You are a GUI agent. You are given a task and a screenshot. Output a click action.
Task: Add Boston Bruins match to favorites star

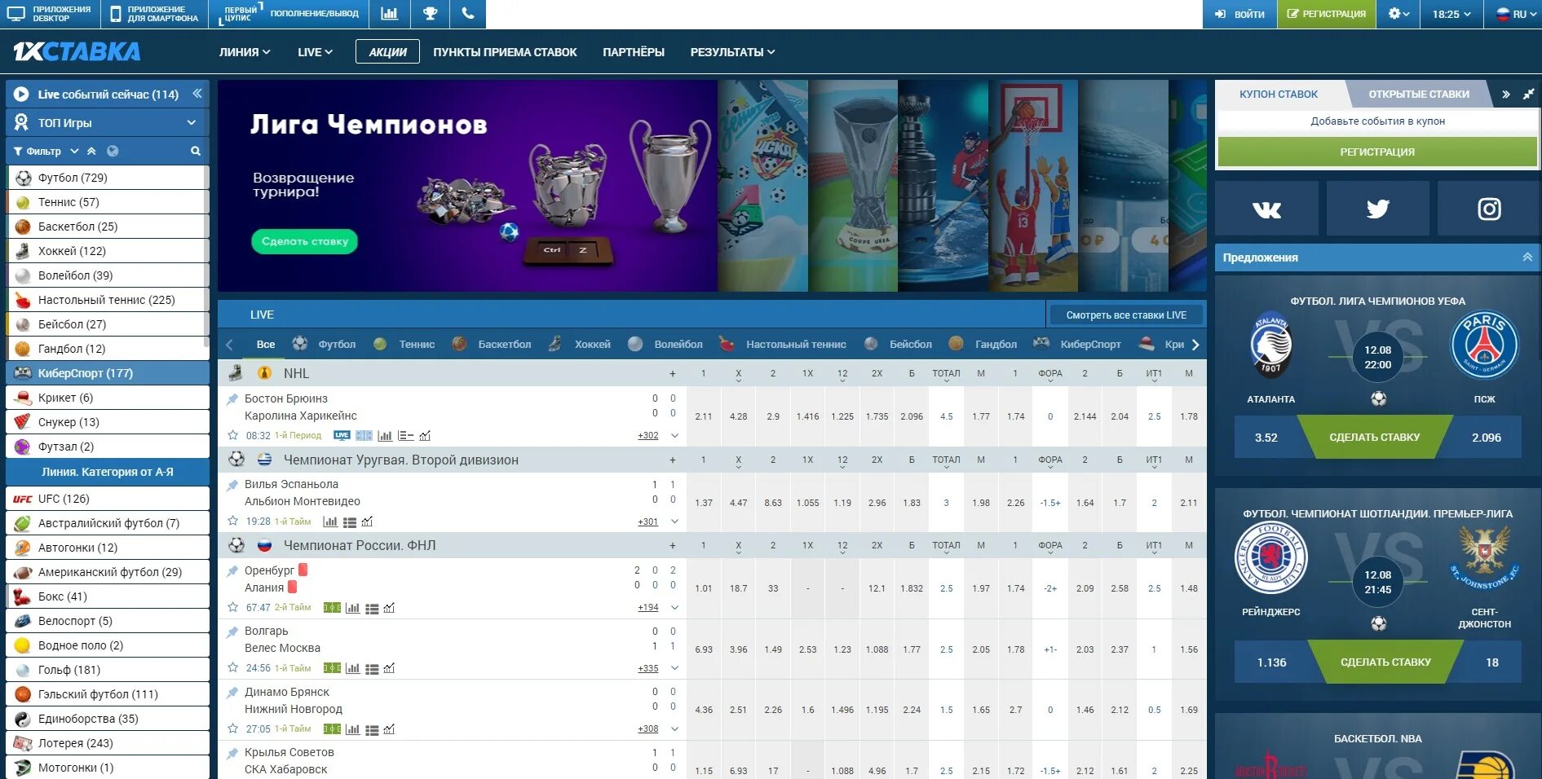coord(232,435)
